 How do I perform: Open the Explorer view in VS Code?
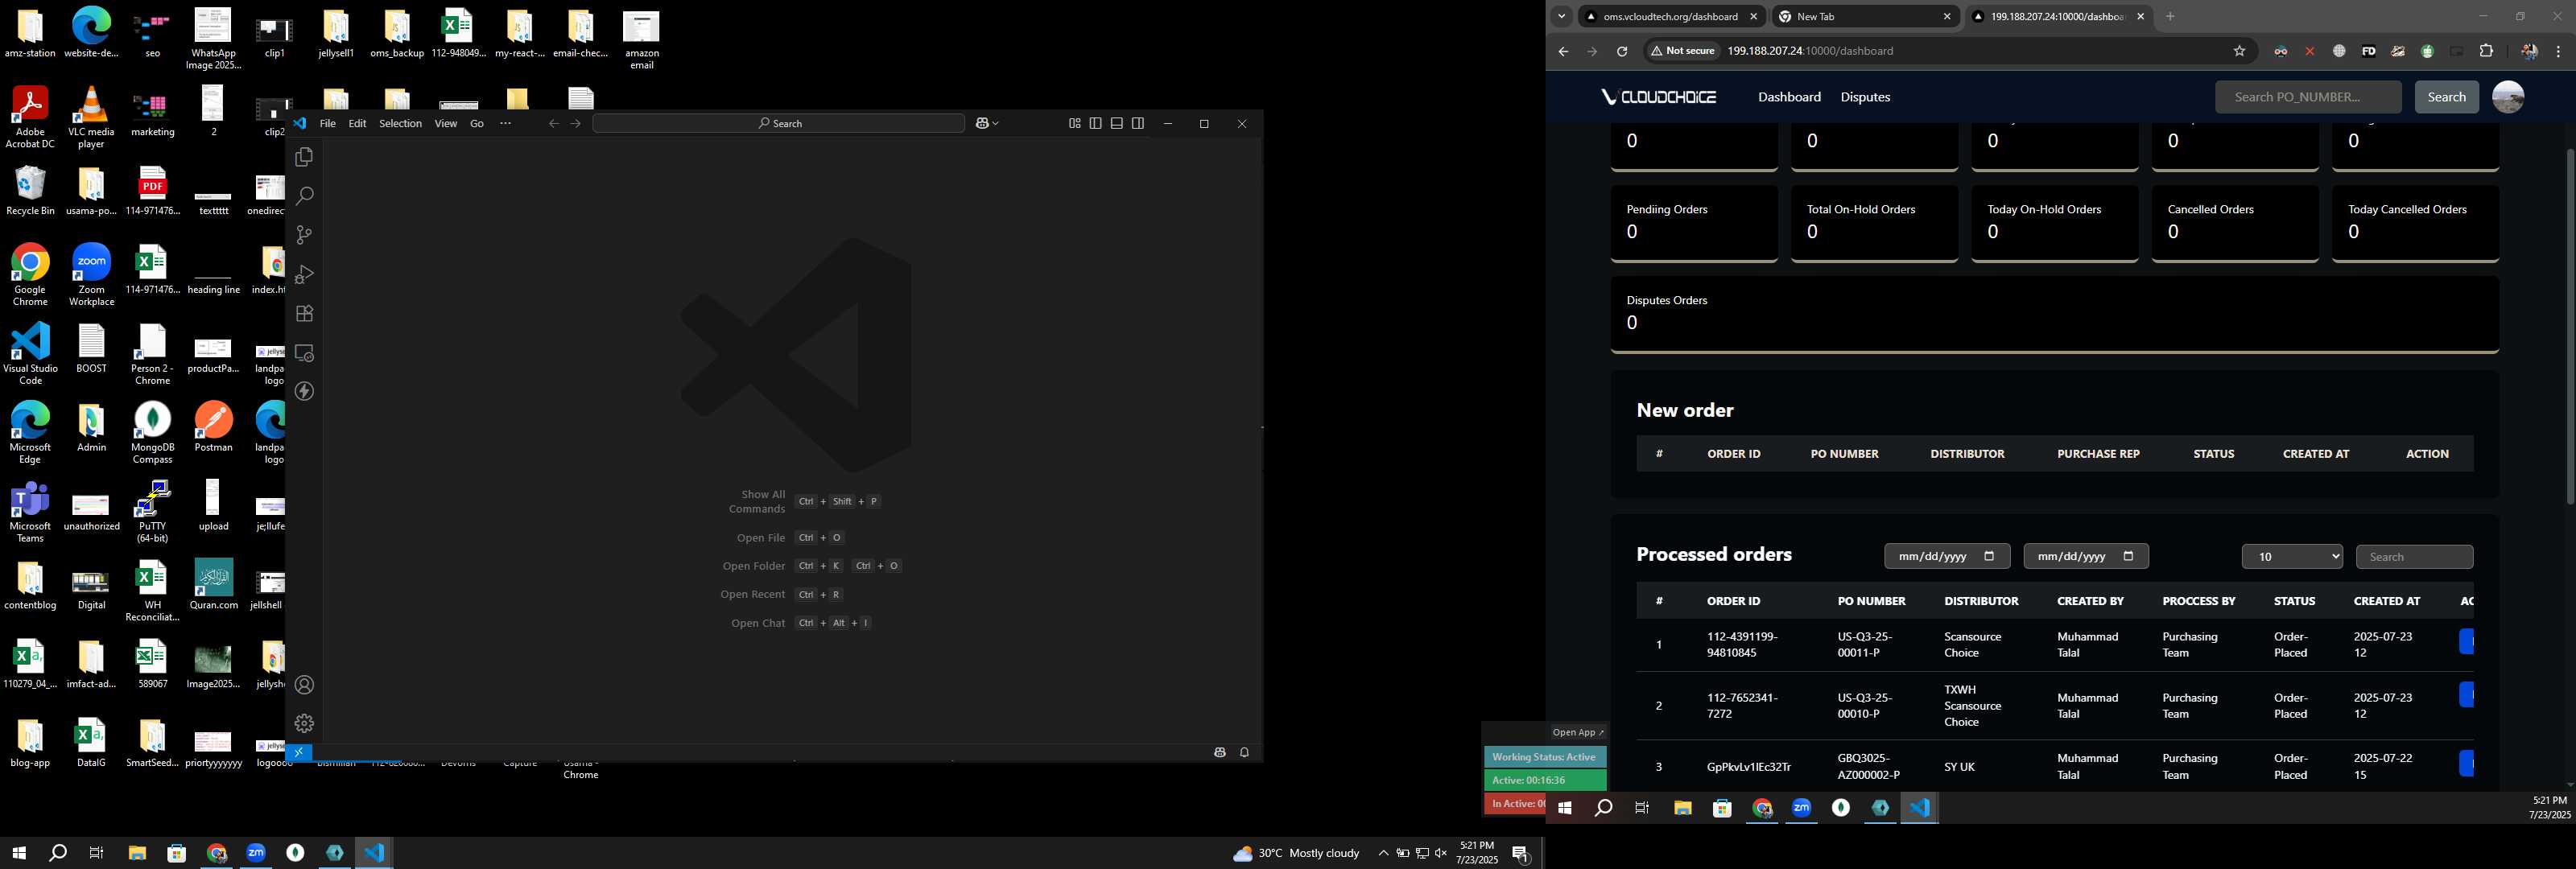point(304,157)
